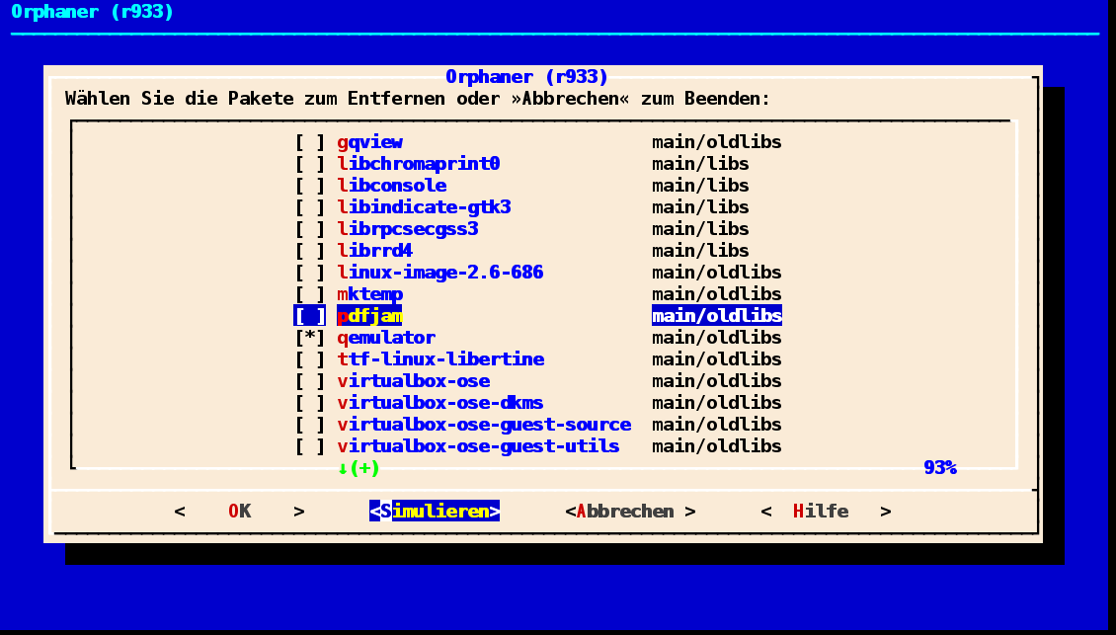Cancel with the Abbrechen button
Screen dimensions: 1116x635
[x=630, y=512]
